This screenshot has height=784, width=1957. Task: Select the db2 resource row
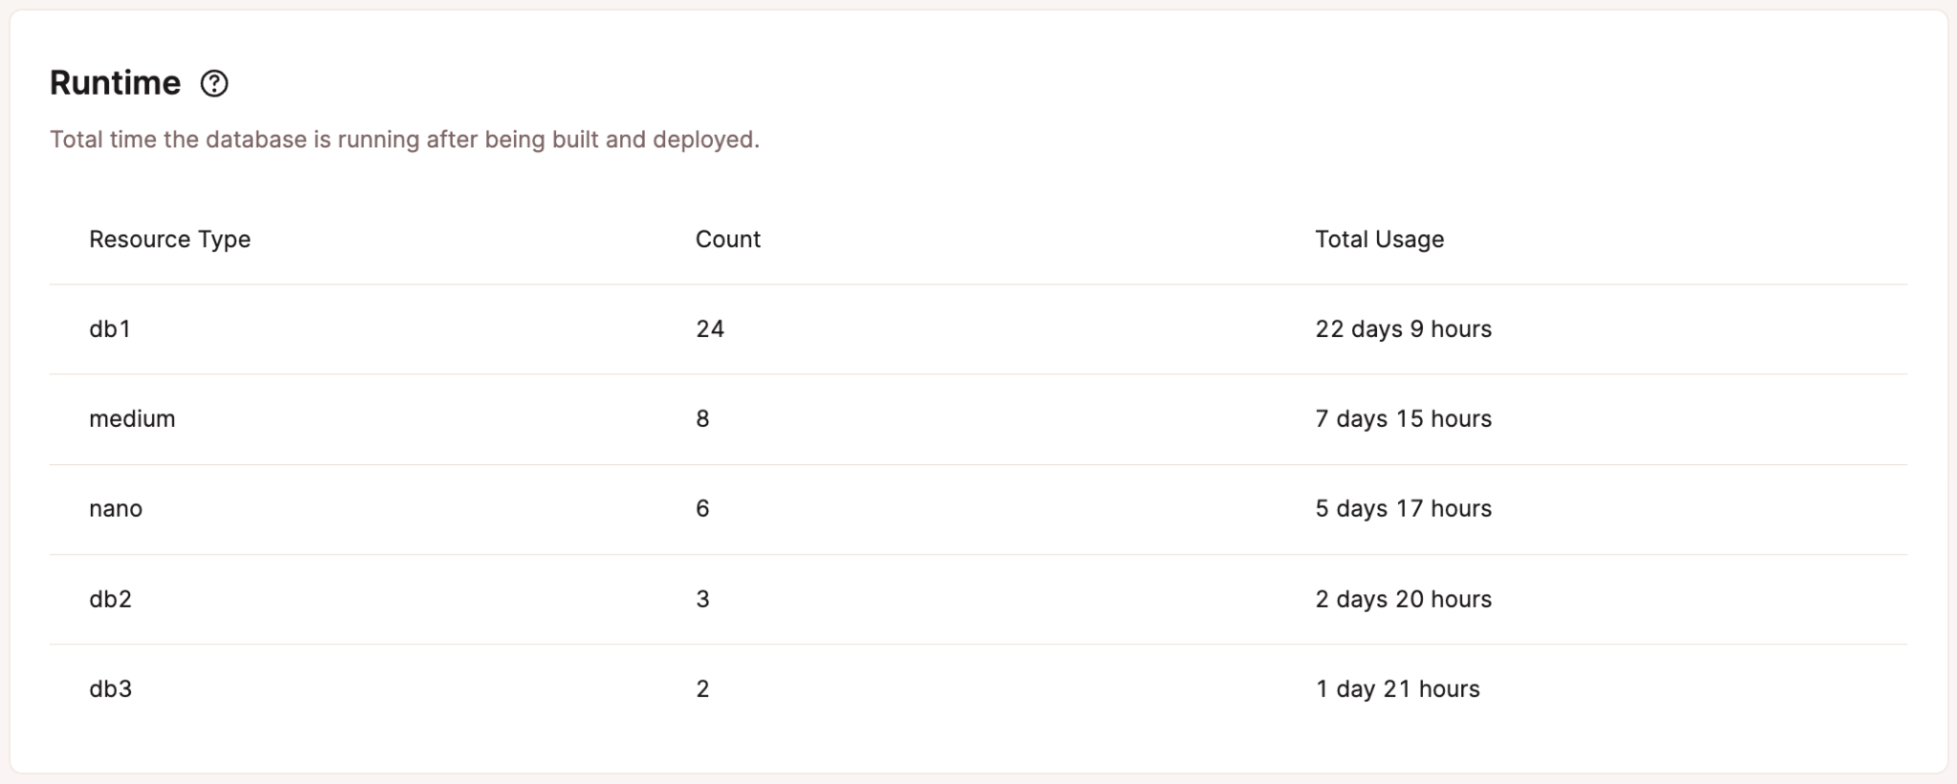pos(110,599)
